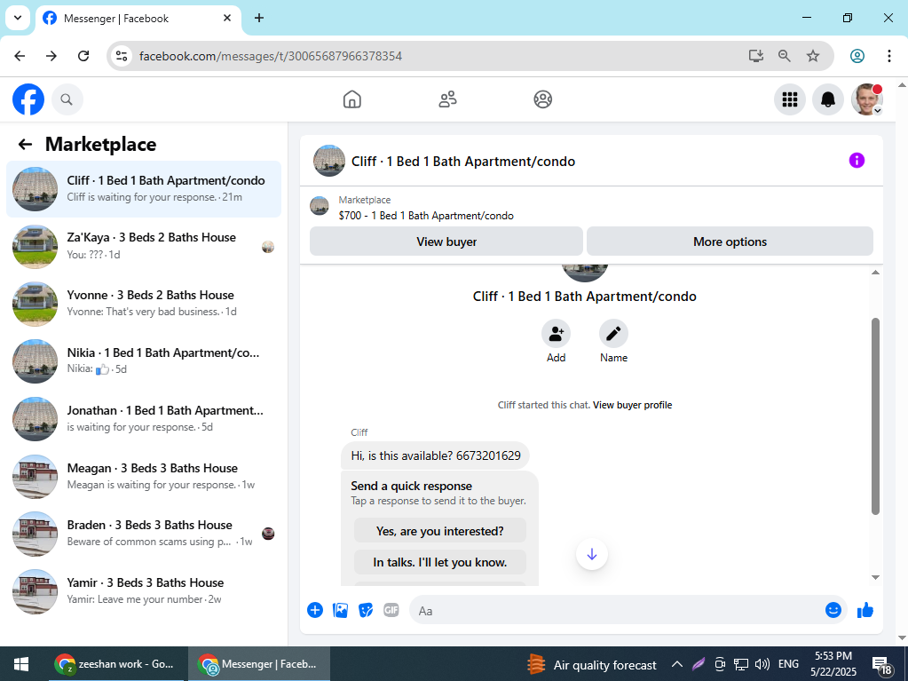Open more actions plus icon in composer
908x681 pixels.
[315, 610]
